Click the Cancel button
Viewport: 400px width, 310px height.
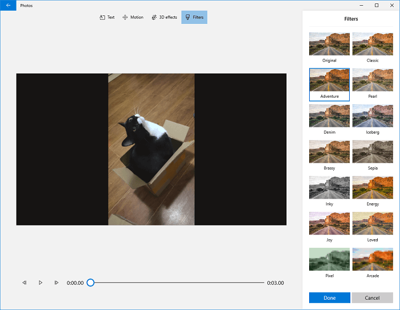pyautogui.click(x=373, y=297)
